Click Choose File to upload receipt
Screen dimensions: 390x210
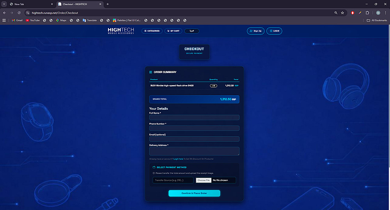(x=204, y=180)
